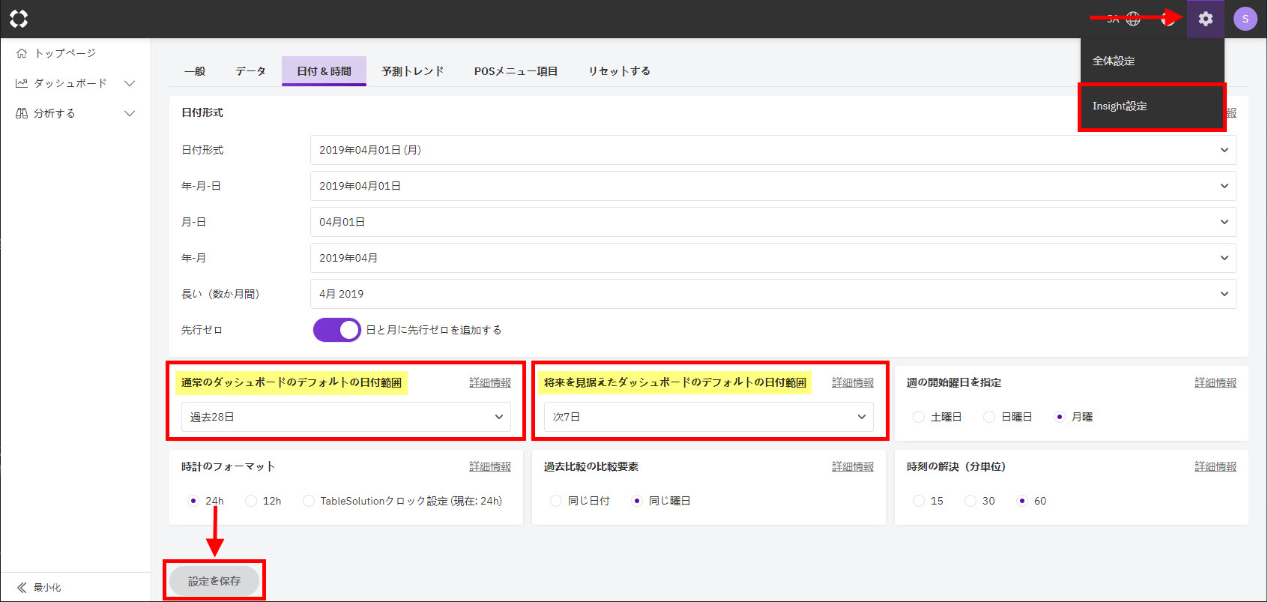Viewport: 1268px width, 602px height.
Task: Open 詳細情報 for 通常のダッシュボード date range
Action: point(490,382)
